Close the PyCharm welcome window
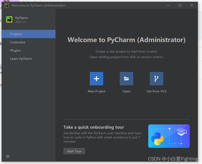The image size is (202, 164). 192,5
